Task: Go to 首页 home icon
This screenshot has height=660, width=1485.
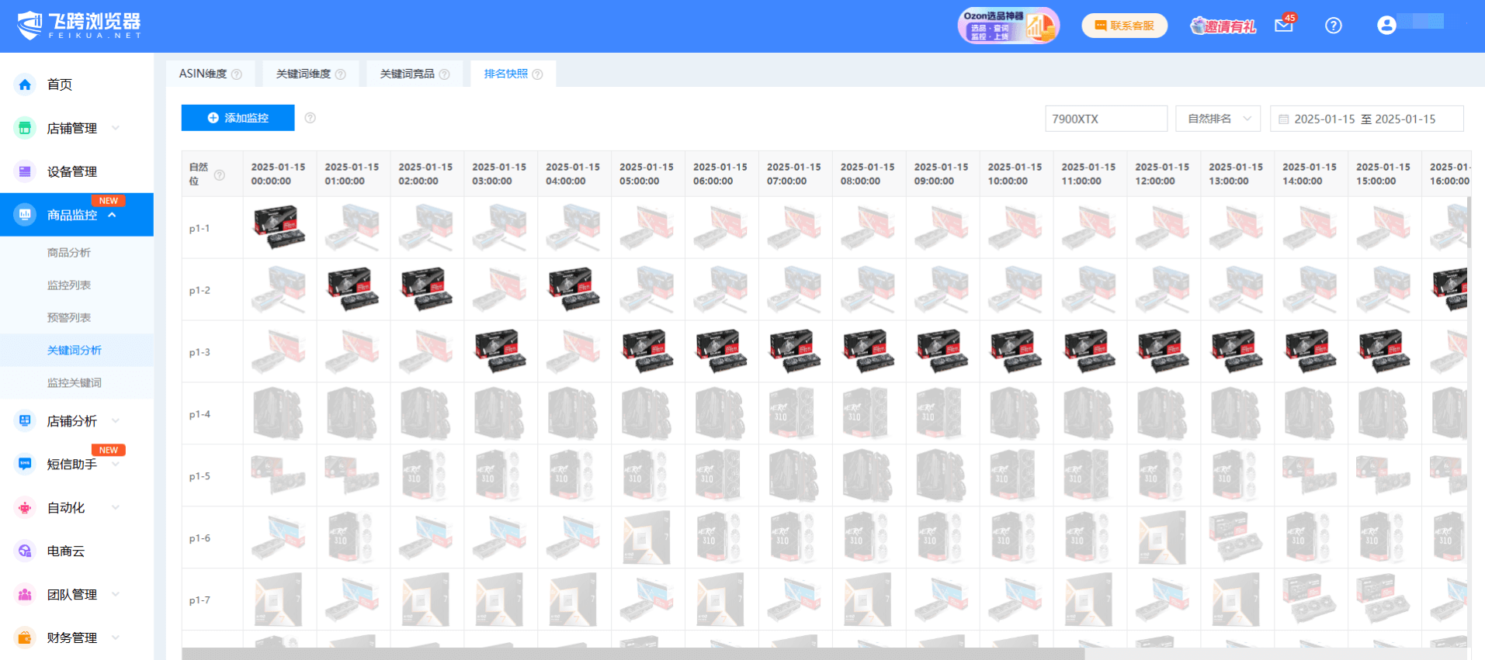Action: click(x=25, y=85)
